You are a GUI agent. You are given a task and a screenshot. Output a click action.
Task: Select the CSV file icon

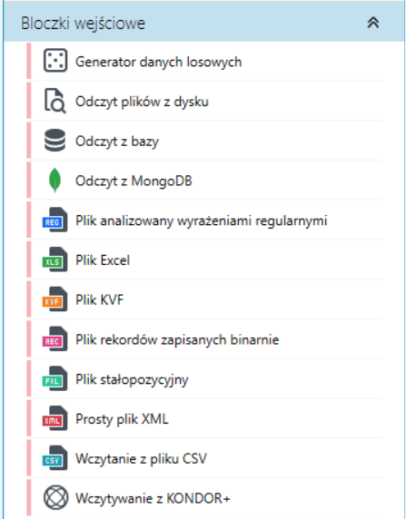[54, 458]
